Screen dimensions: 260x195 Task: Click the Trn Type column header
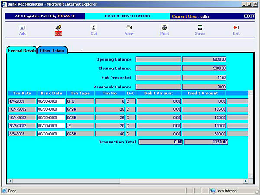coord(80,93)
